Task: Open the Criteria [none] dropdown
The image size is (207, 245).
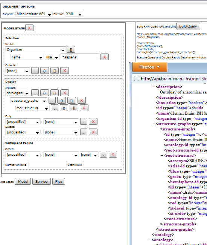Action: tap(17, 71)
